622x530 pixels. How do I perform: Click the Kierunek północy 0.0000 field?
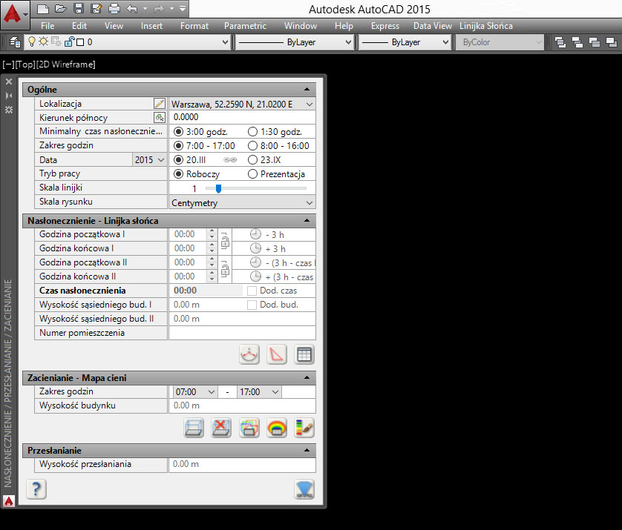point(242,117)
